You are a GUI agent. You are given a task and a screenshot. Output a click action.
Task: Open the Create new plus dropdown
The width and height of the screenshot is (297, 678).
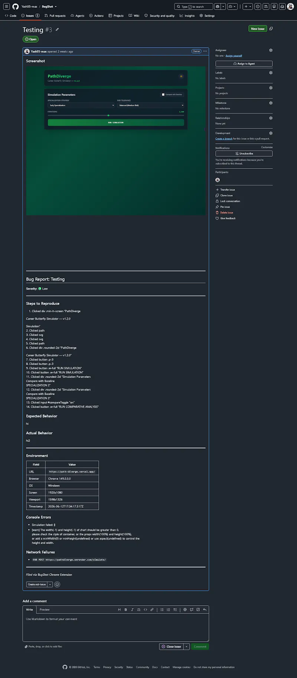pos(248,6)
